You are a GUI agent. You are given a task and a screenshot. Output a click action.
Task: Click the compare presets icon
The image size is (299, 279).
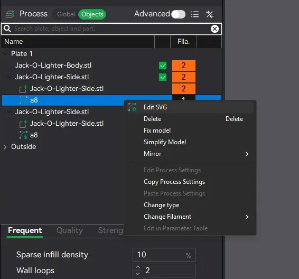210,14
